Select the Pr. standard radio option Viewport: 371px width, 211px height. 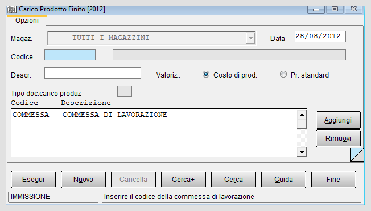click(x=283, y=75)
